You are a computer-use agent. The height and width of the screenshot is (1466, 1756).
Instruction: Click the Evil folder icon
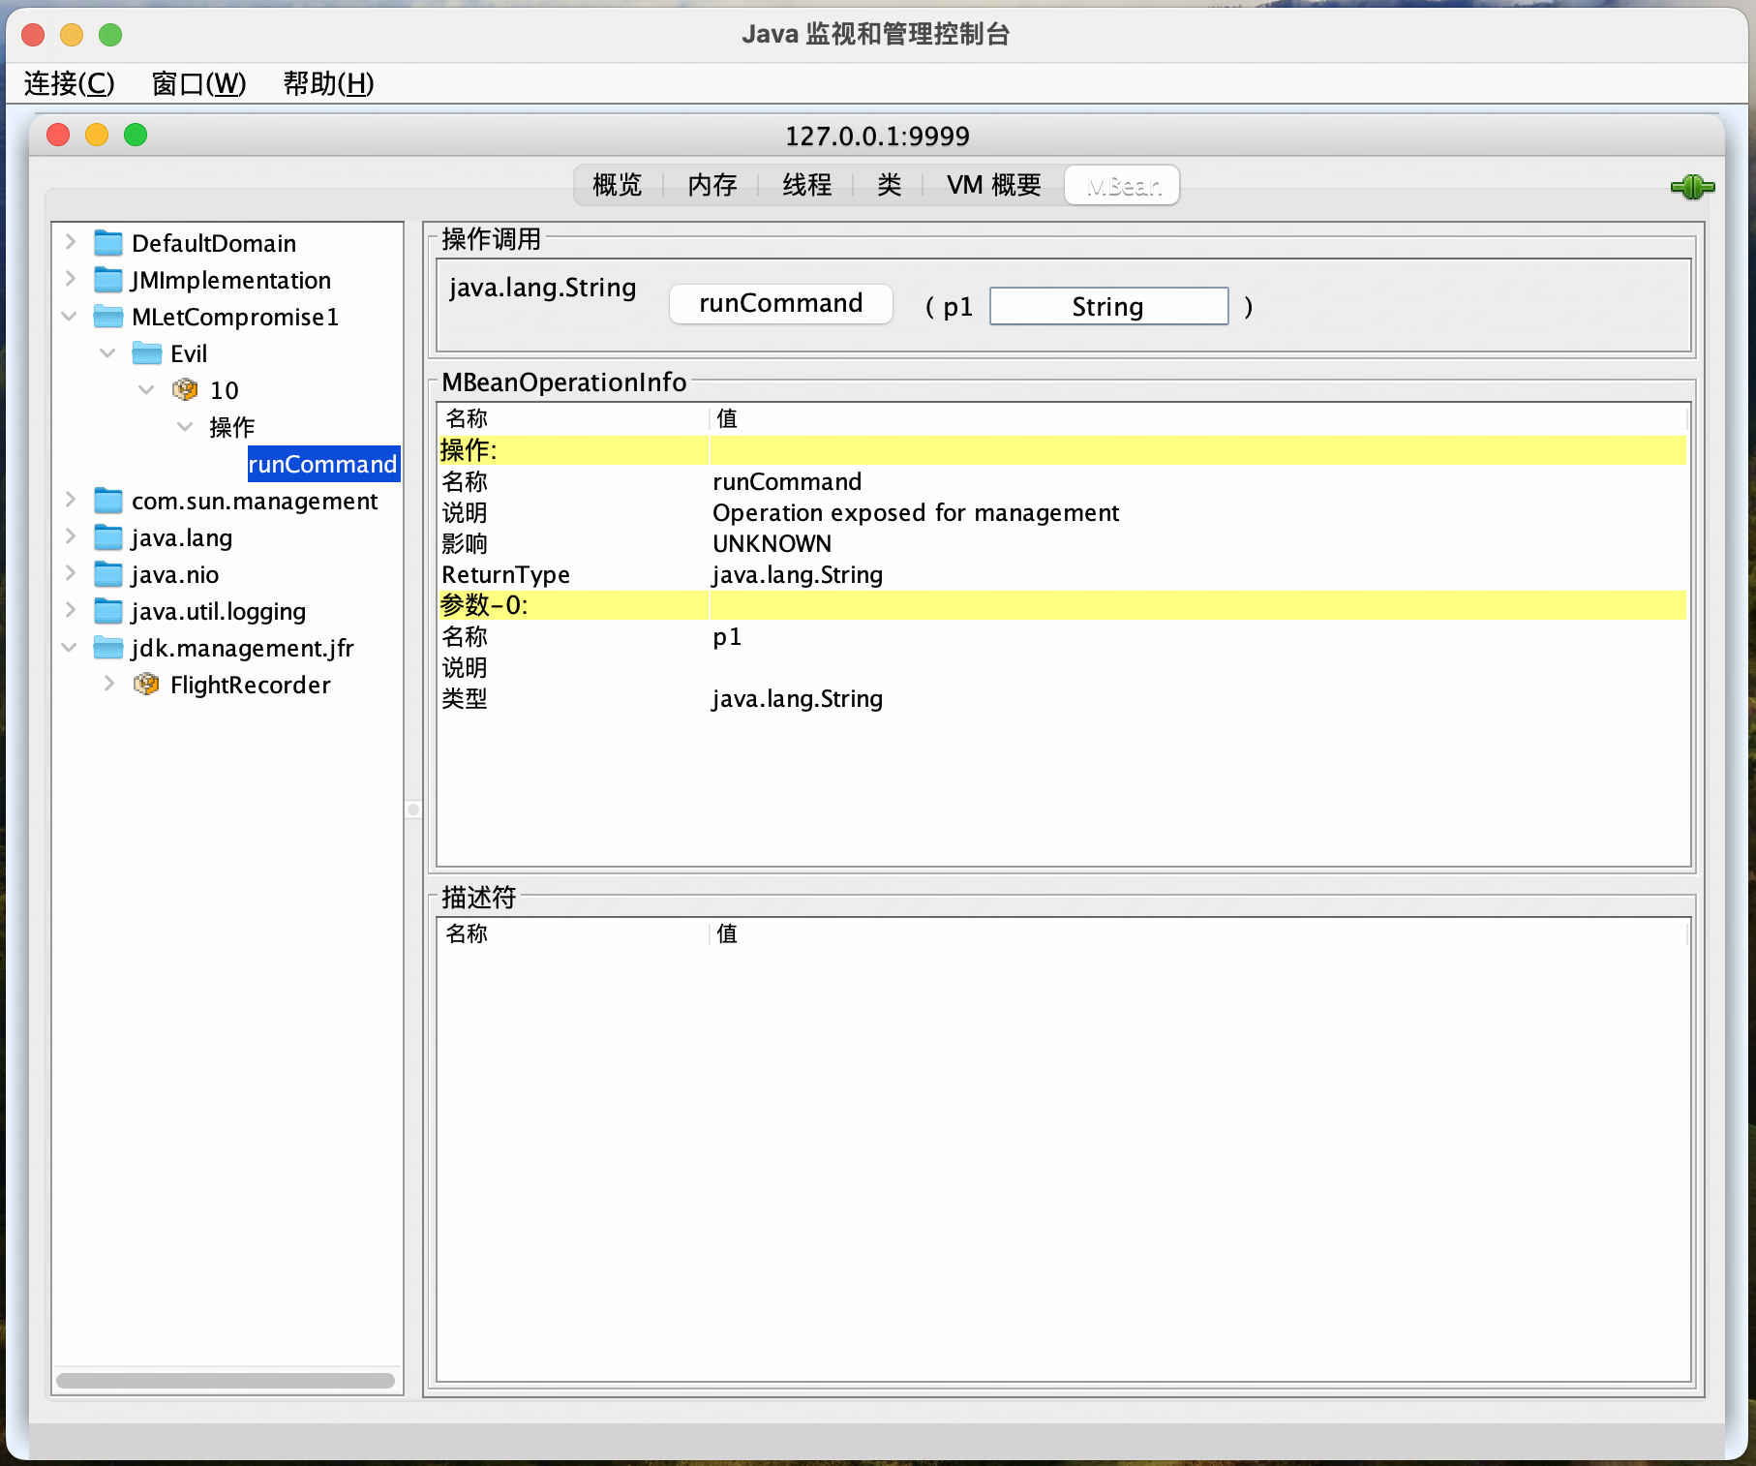(x=147, y=352)
